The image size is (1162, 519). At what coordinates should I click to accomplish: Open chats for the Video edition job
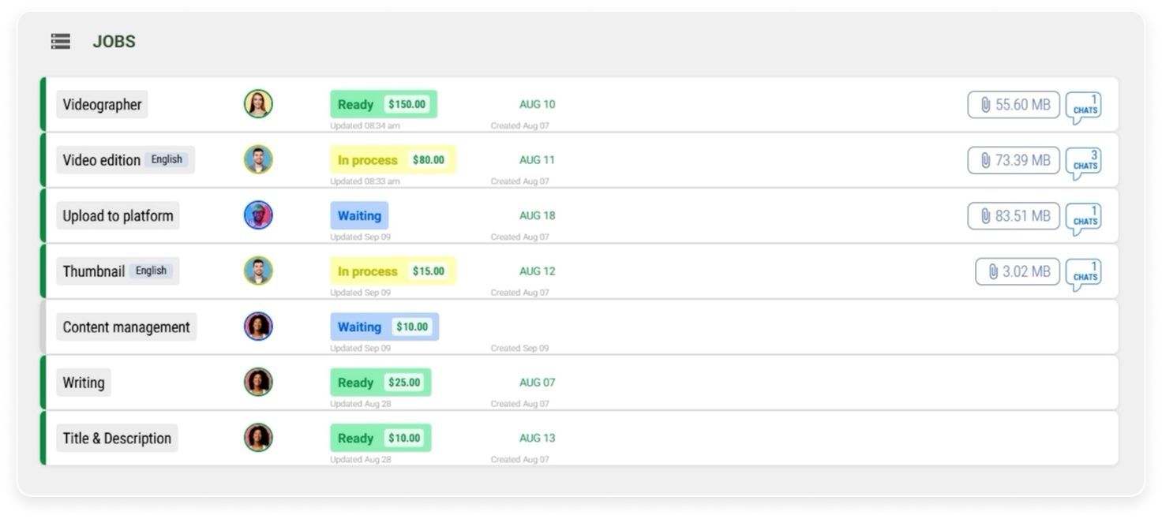pyautogui.click(x=1083, y=162)
